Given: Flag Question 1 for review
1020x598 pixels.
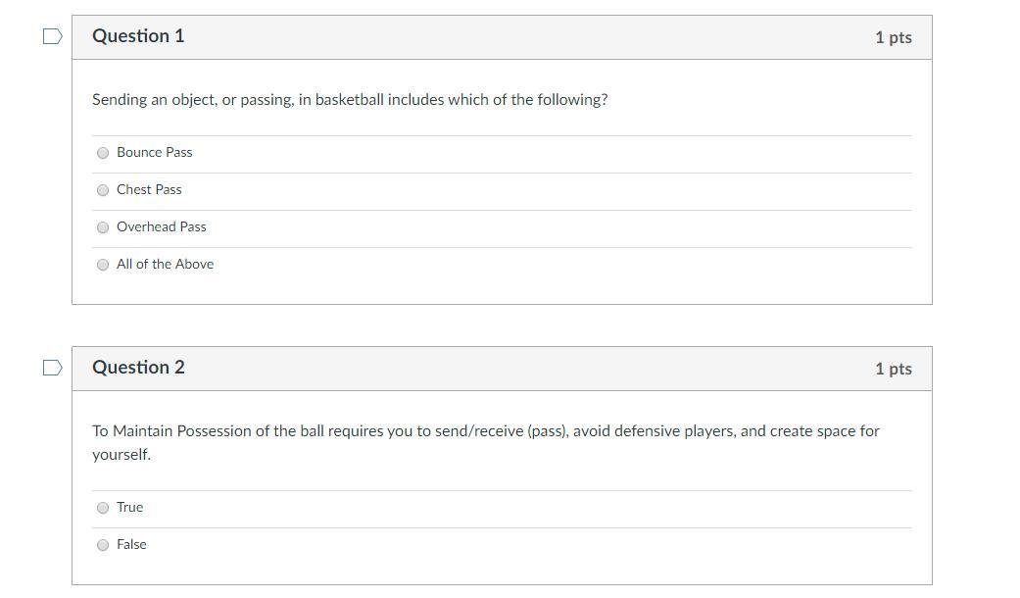Looking at the screenshot, I should [53, 36].
